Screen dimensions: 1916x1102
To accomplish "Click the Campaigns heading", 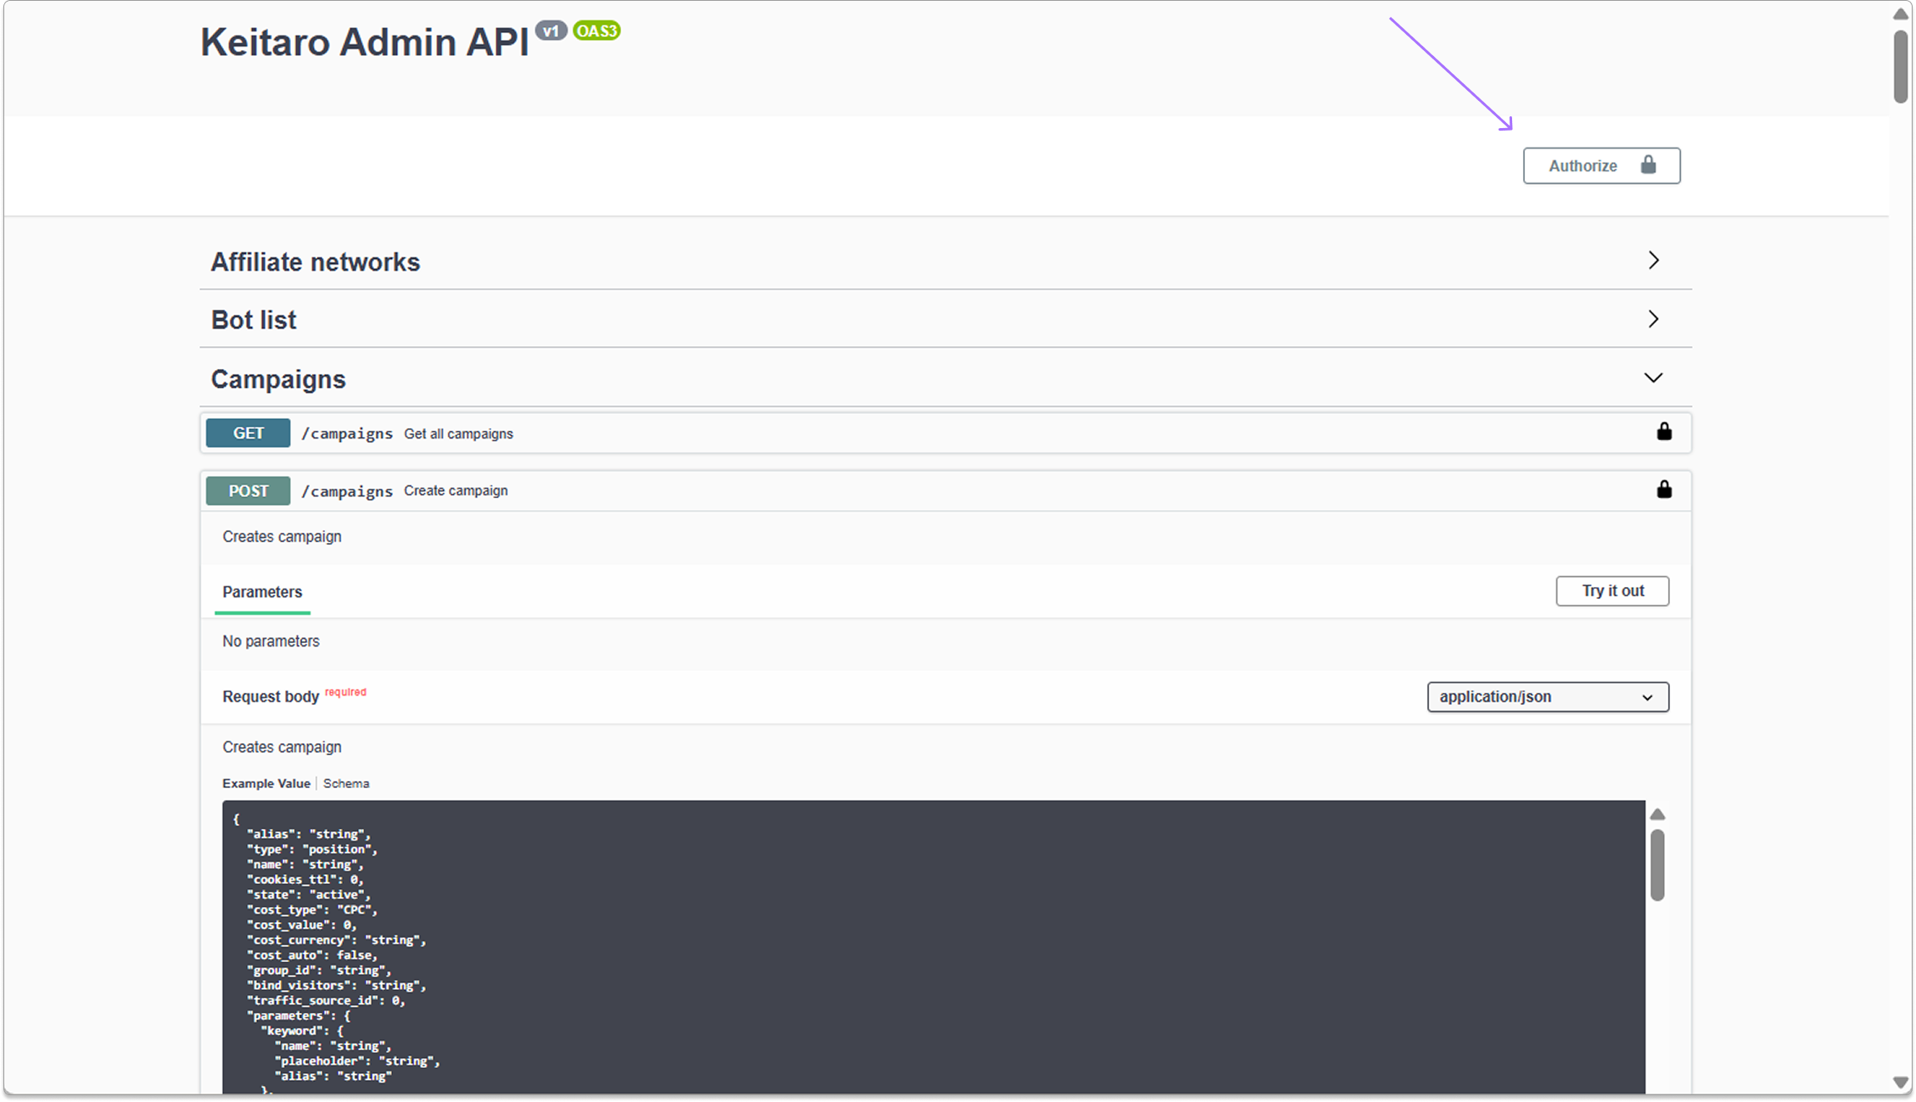I will (278, 379).
